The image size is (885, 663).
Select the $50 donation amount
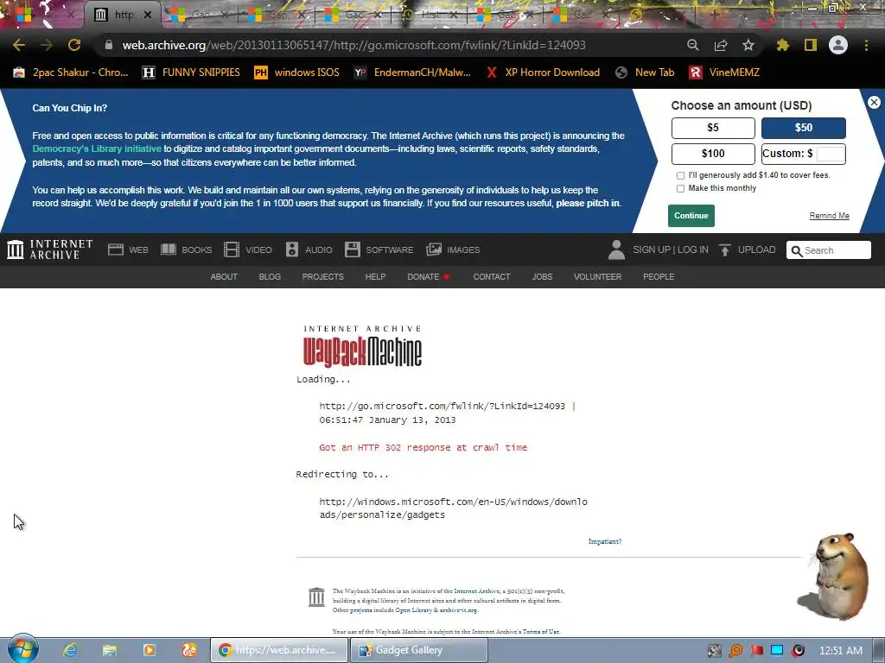(x=803, y=128)
